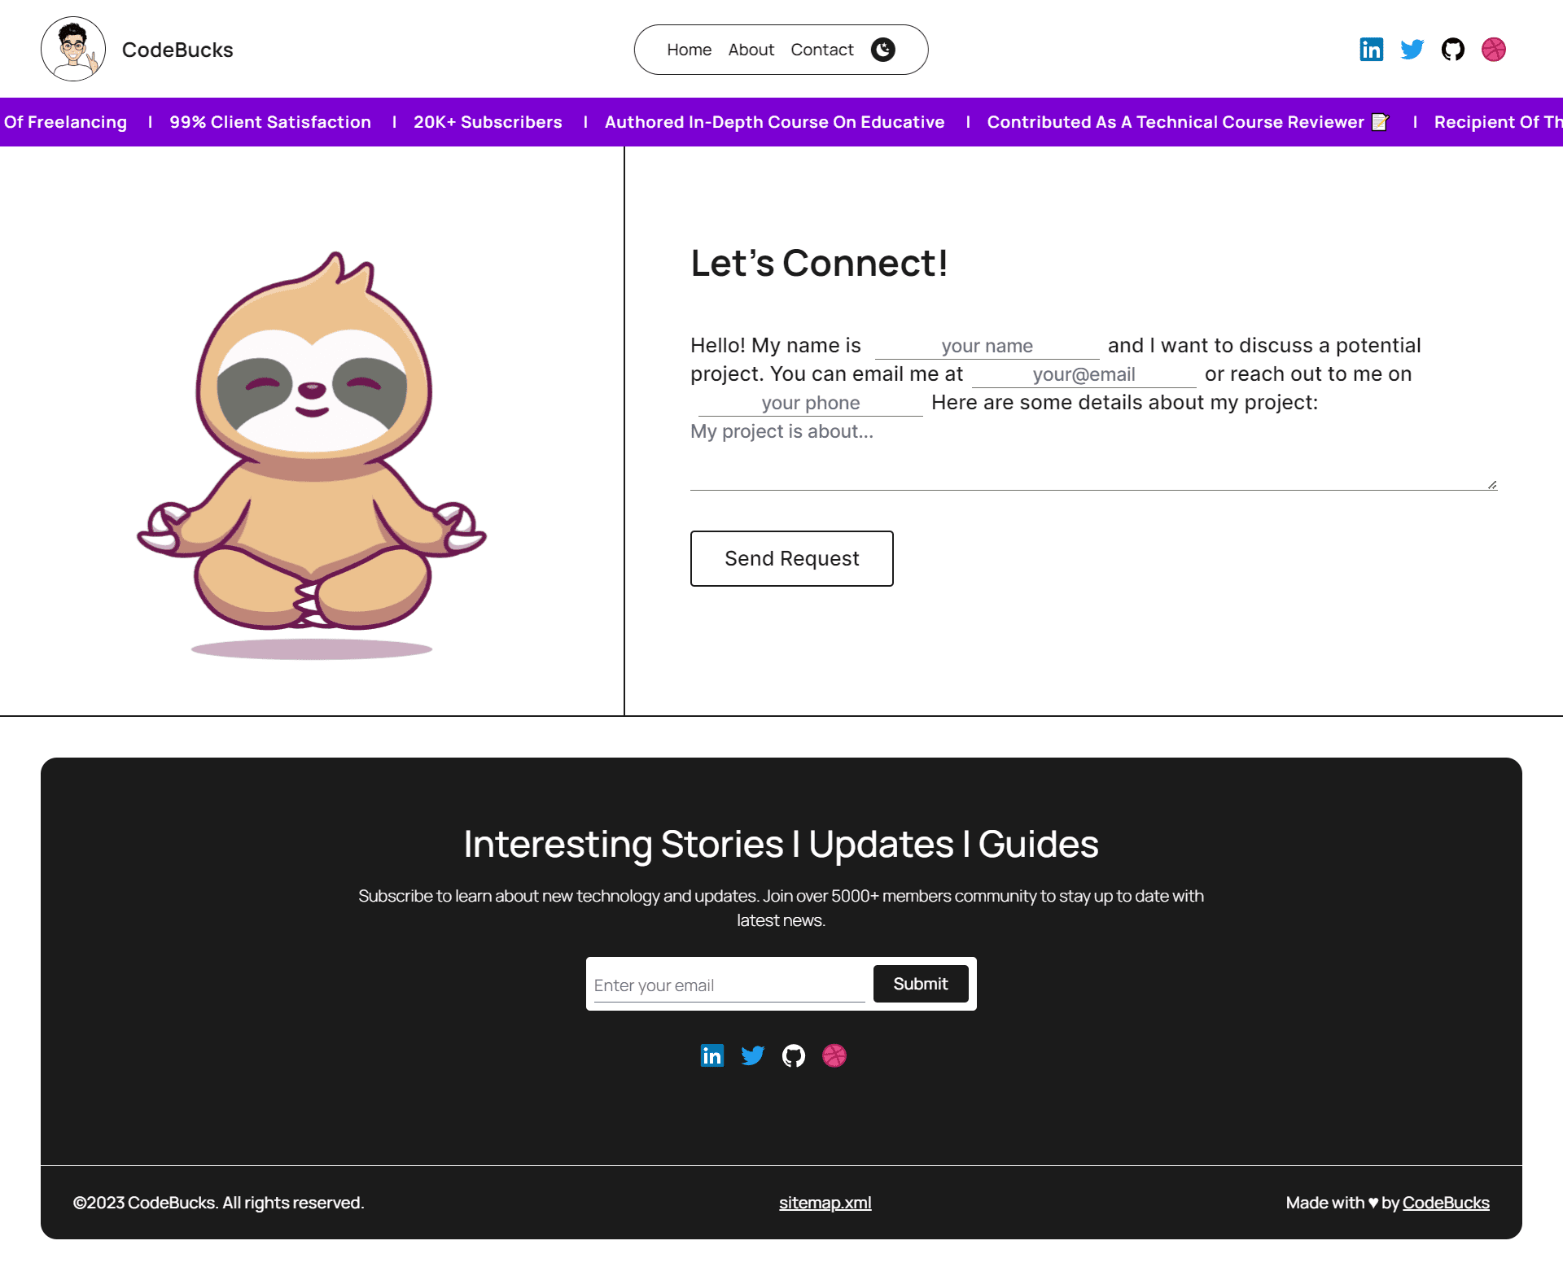This screenshot has width=1563, height=1280.
Task: Open the About nav item
Action: click(751, 50)
